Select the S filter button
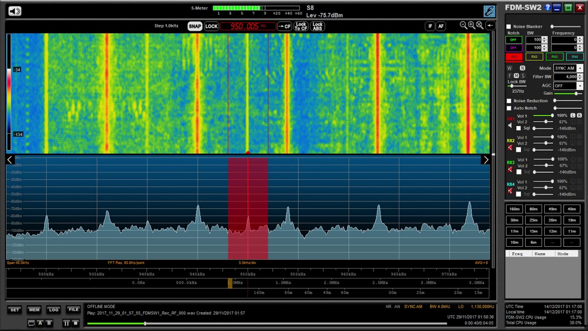588x331 pixels. [523, 76]
